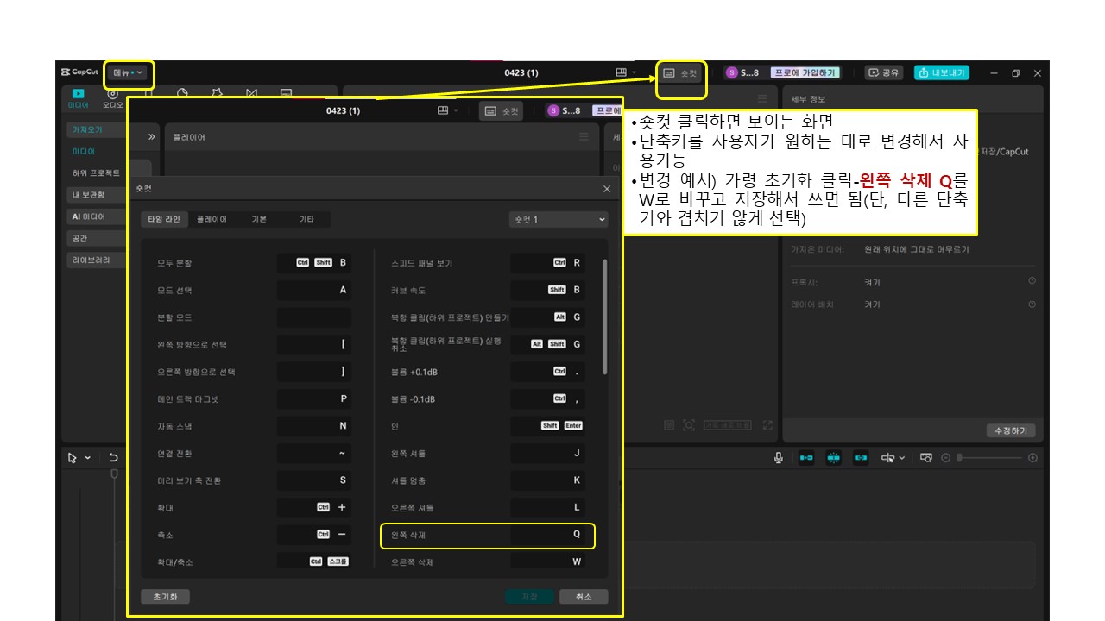
Task: Expand the layout dropdown arrow in the enlarged inset
Action: point(456,110)
